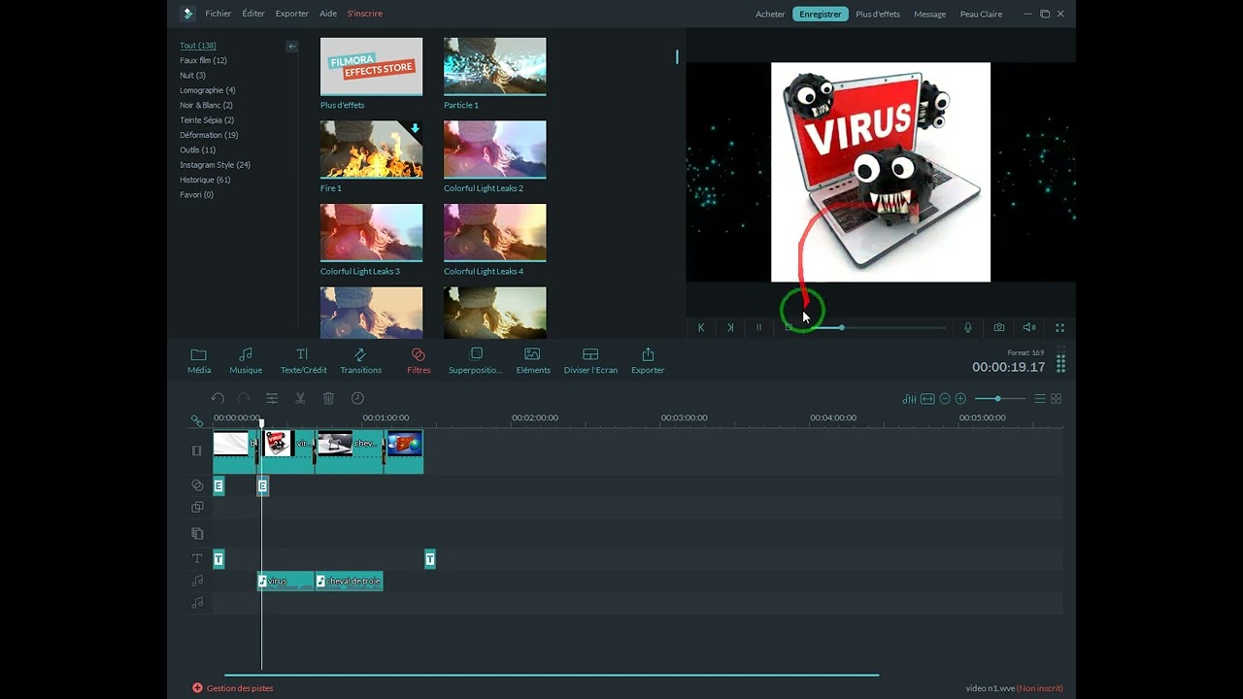Open the edit settings sliders icon

coord(272,398)
